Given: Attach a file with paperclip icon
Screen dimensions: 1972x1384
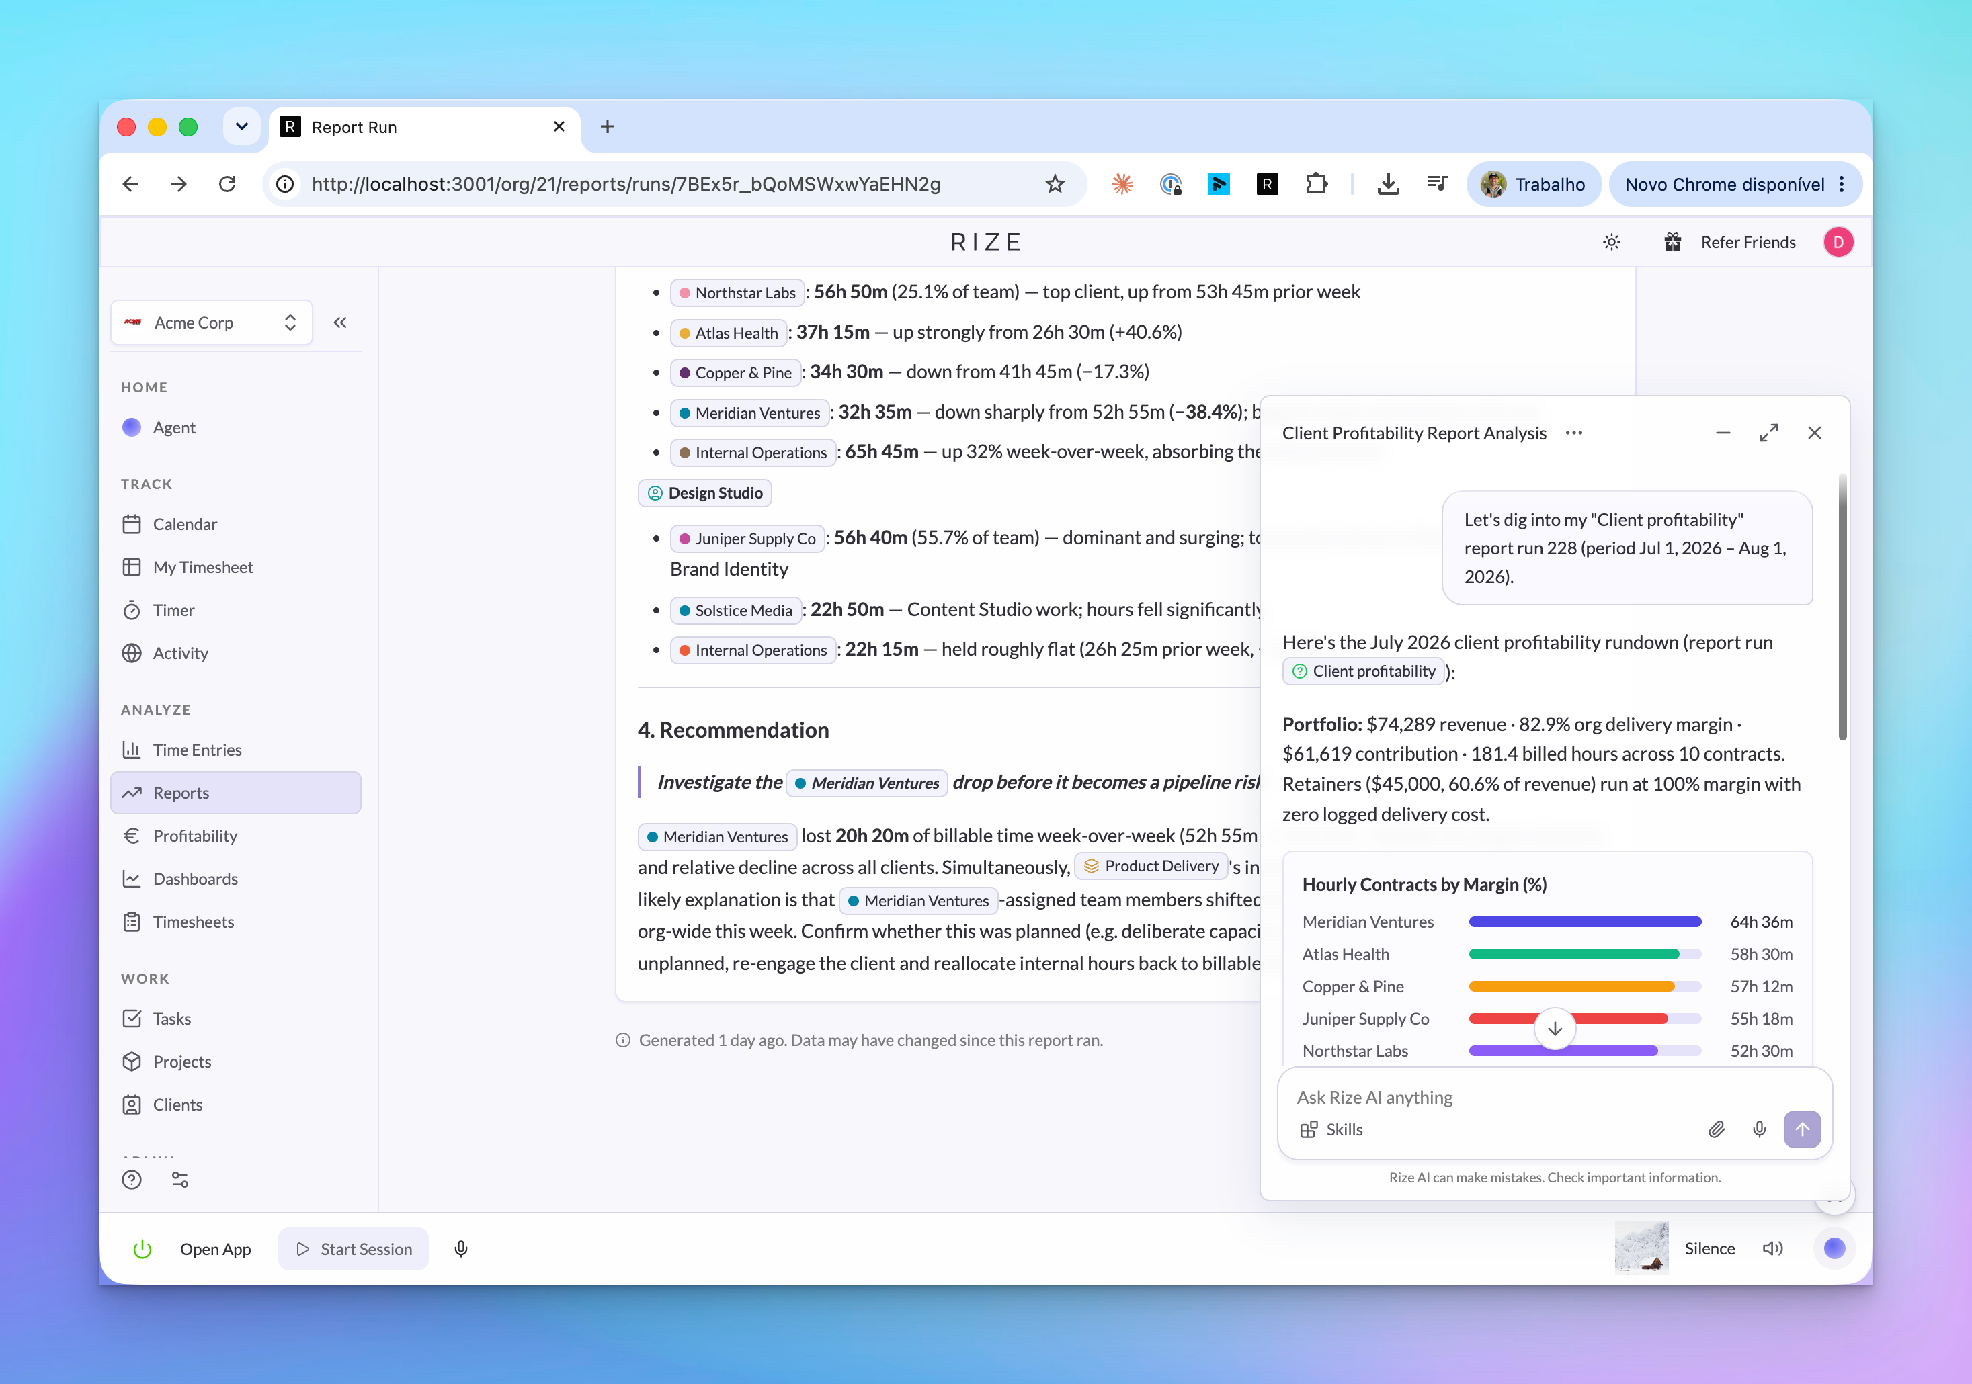Looking at the screenshot, I should (1716, 1131).
